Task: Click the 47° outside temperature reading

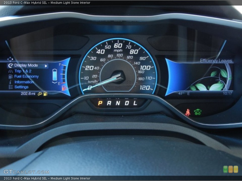Action: 181,94
